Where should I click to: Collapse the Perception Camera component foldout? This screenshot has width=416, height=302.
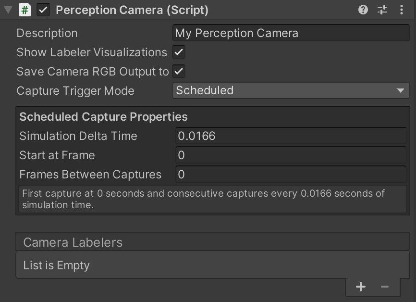pos(8,10)
